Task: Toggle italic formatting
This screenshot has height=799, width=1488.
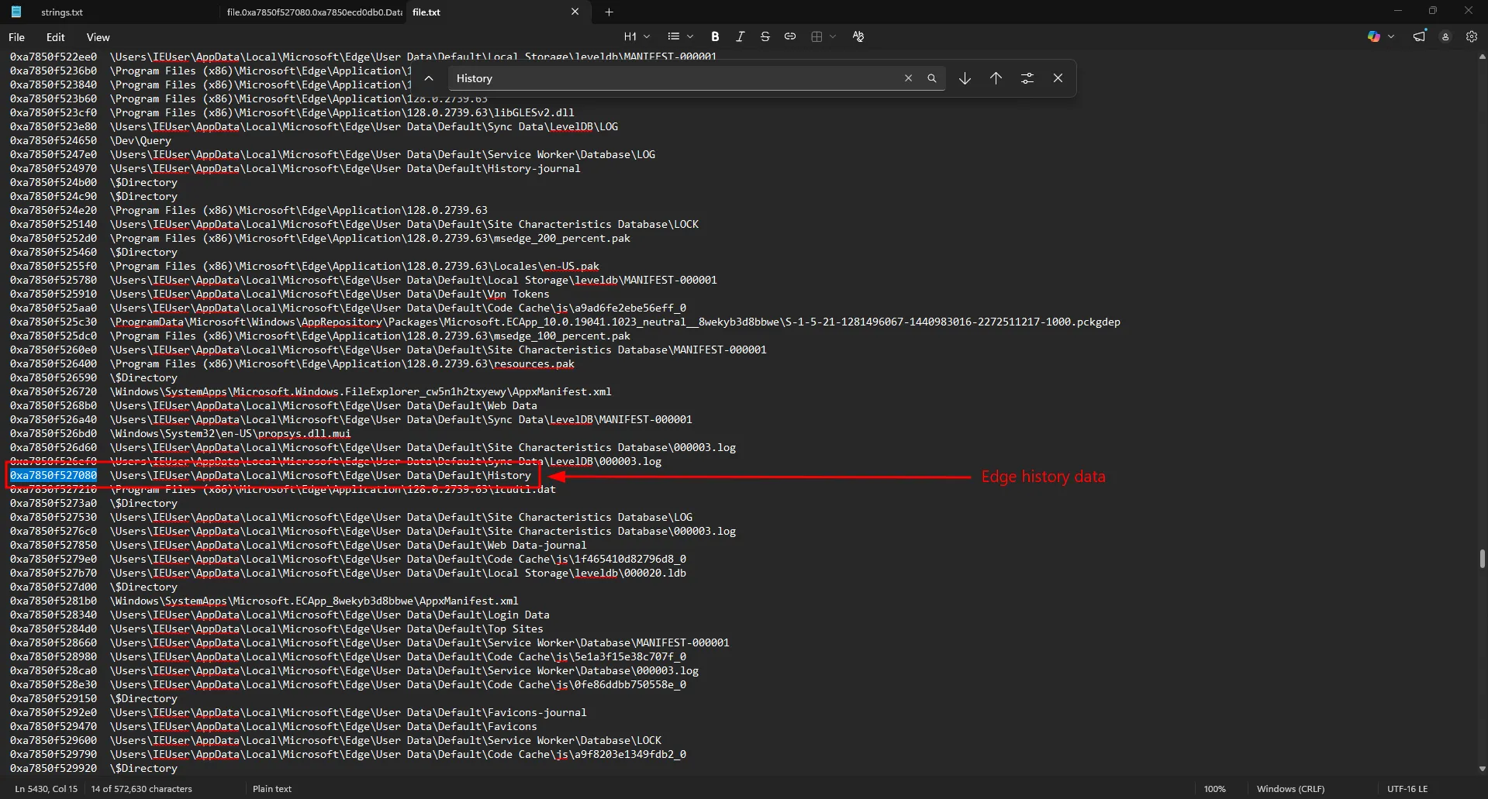Action: pos(740,36)
